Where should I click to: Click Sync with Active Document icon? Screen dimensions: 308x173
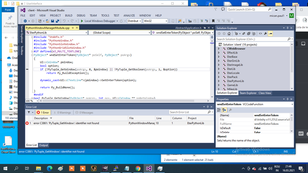[x=244, y=34]
